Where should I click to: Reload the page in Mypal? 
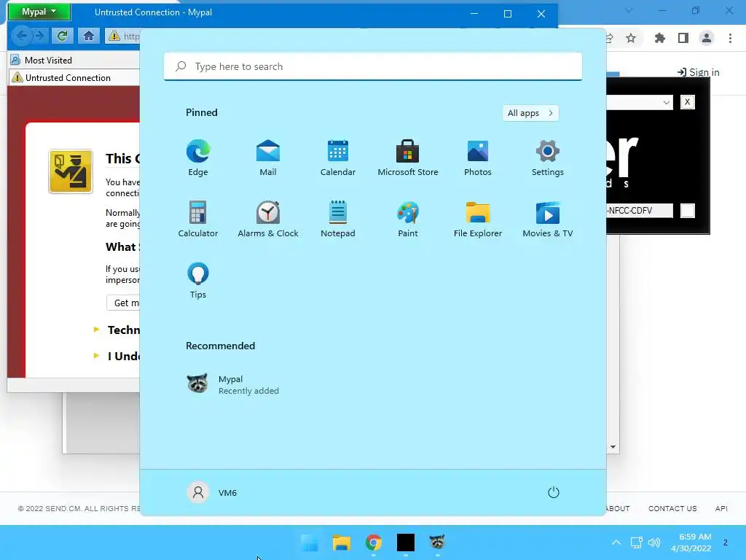[x=63, y=36]
